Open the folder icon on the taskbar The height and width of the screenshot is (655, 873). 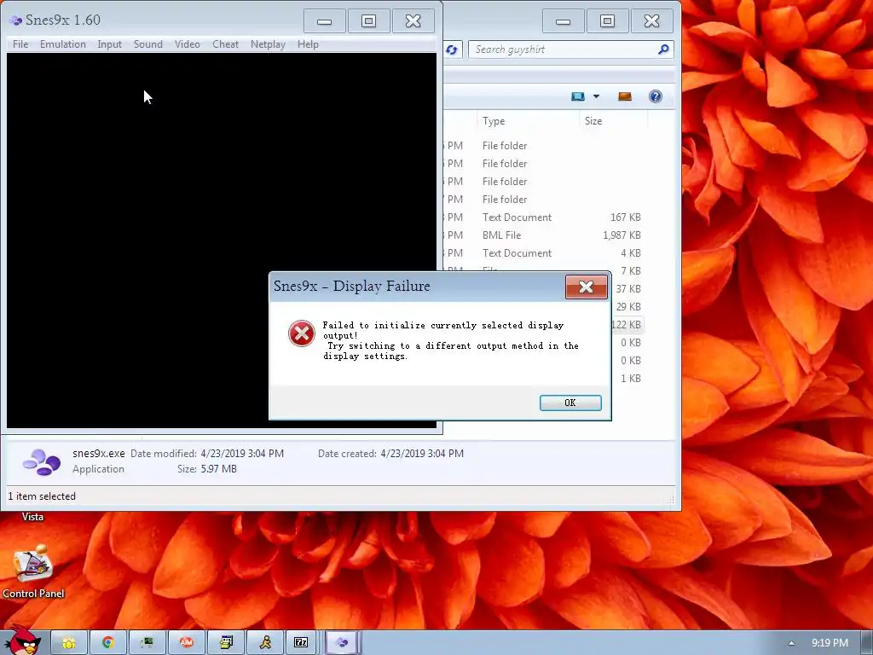tap(69, 643)
